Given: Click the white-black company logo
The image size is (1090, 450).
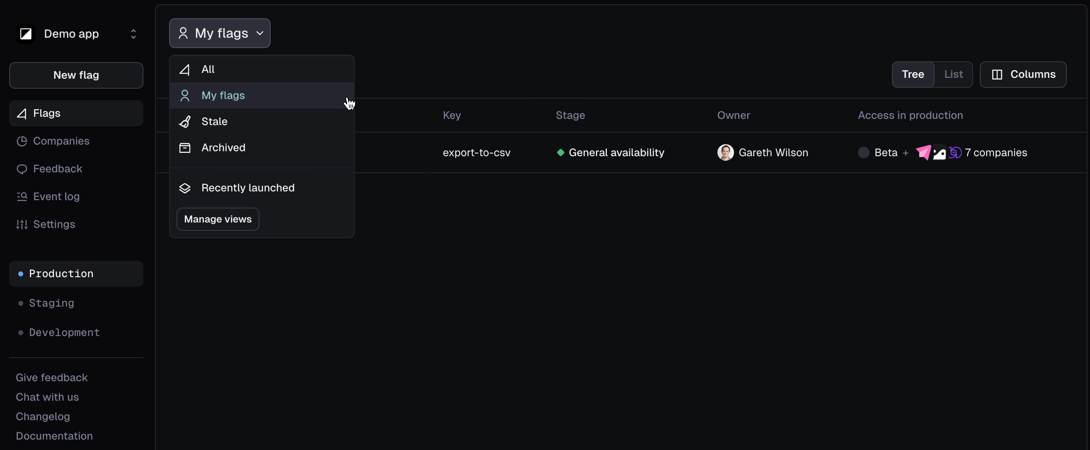Looking at the screenshot, I should (940, 152).
